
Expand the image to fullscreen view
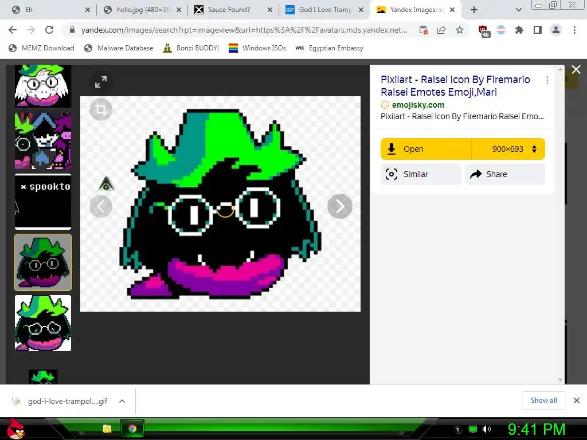tap(101, 82)
